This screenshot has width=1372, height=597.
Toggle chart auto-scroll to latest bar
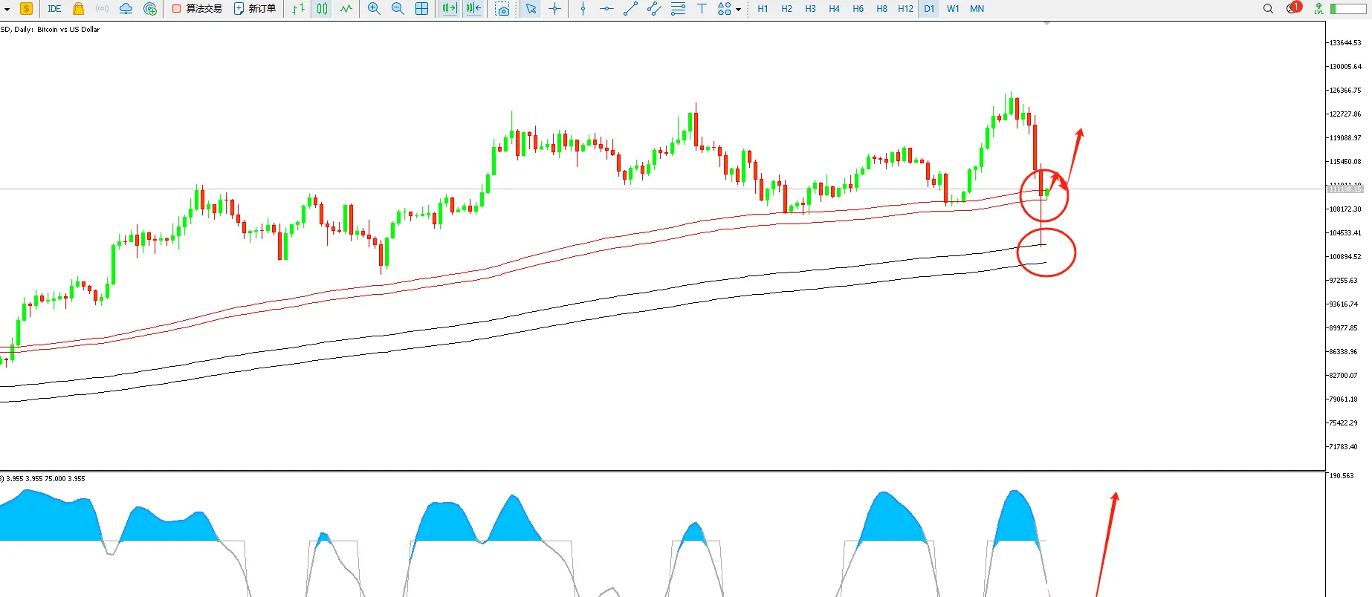pos(449,9)
